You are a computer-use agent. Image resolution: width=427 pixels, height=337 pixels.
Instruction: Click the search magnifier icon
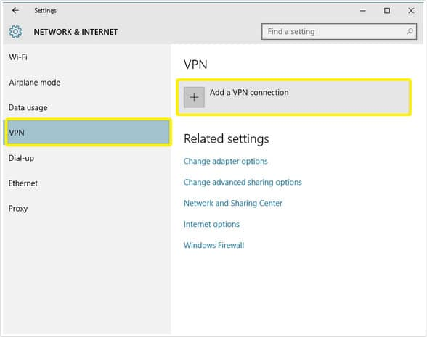pyautogui.click(x=410, y=32)
